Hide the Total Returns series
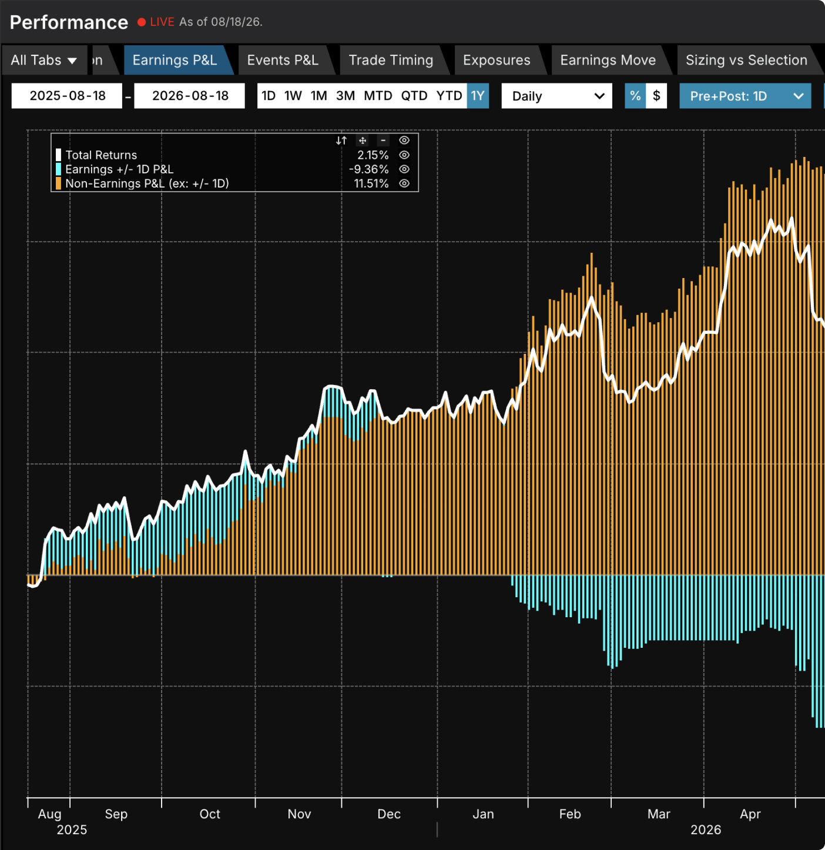The image size is (825, 850). point(404,155)
